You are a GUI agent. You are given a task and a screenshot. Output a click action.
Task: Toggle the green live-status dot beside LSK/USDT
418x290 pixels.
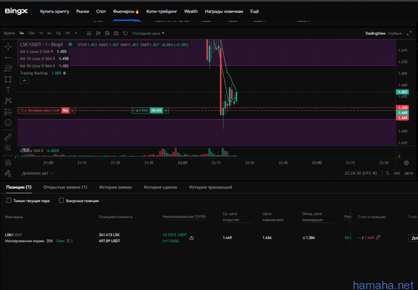(70, 44)
